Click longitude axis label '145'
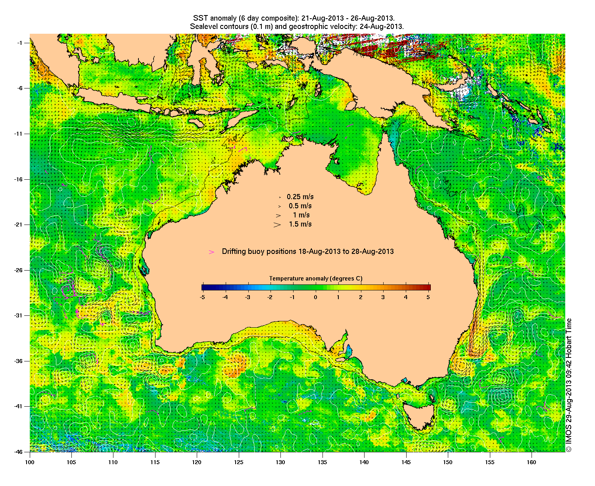This screenshot has width=595, height=486. click(x=406, y=462)
